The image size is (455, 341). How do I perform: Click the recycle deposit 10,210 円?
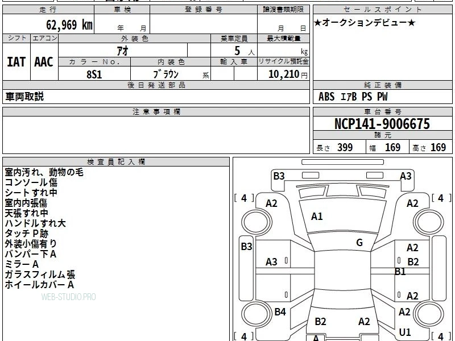pyautogui.click(x=288, y=74)
